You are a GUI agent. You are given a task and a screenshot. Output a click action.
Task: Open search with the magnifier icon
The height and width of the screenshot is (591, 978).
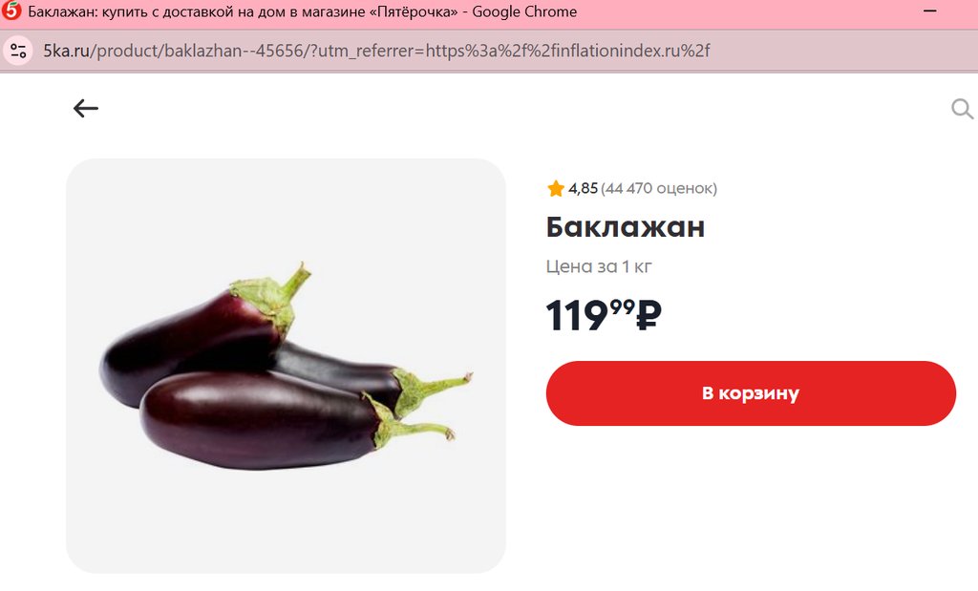click(963, 109)
